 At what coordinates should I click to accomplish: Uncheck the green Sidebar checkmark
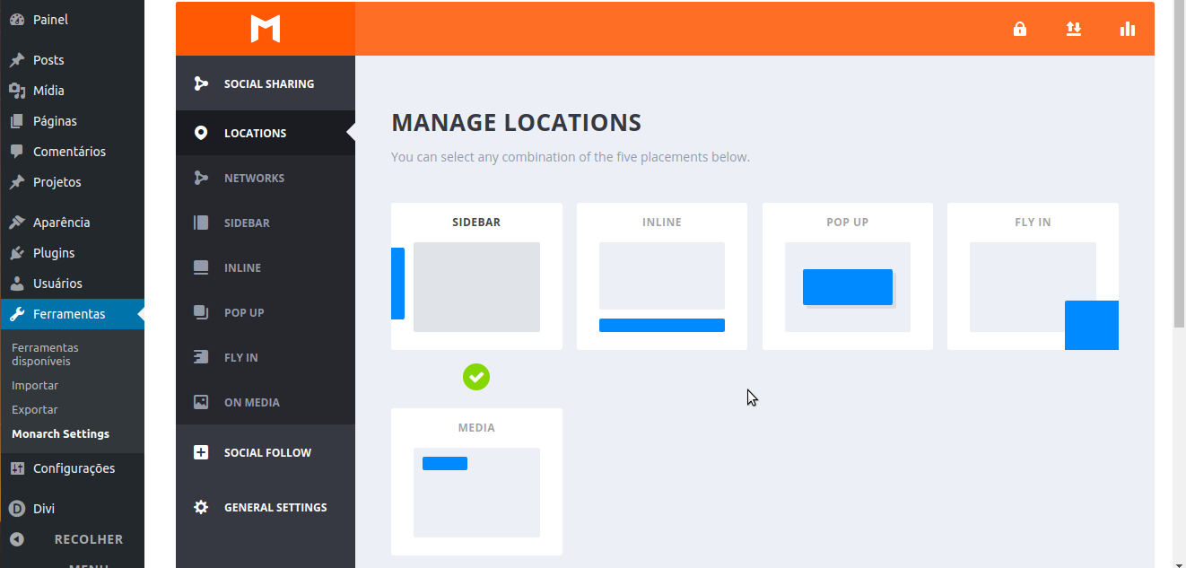(x=476, y=377)
